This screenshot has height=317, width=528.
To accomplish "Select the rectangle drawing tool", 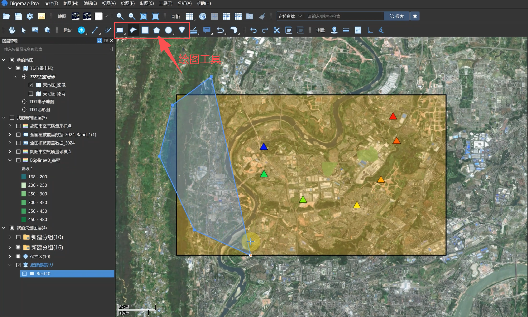I will (x=120, y=30).
